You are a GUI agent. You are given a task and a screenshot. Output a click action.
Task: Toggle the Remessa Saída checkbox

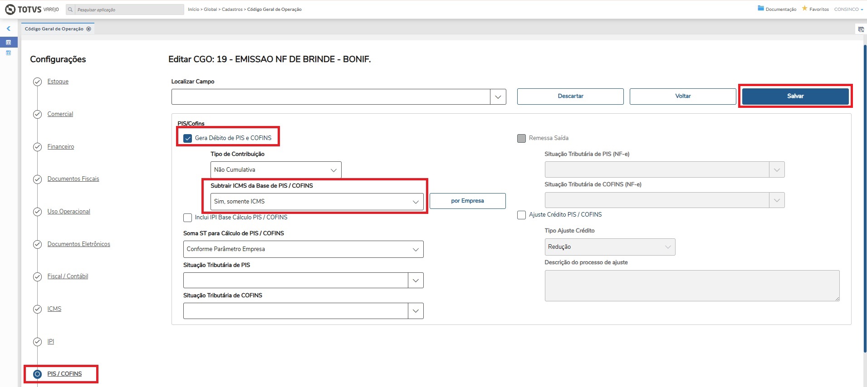[521, 138]
